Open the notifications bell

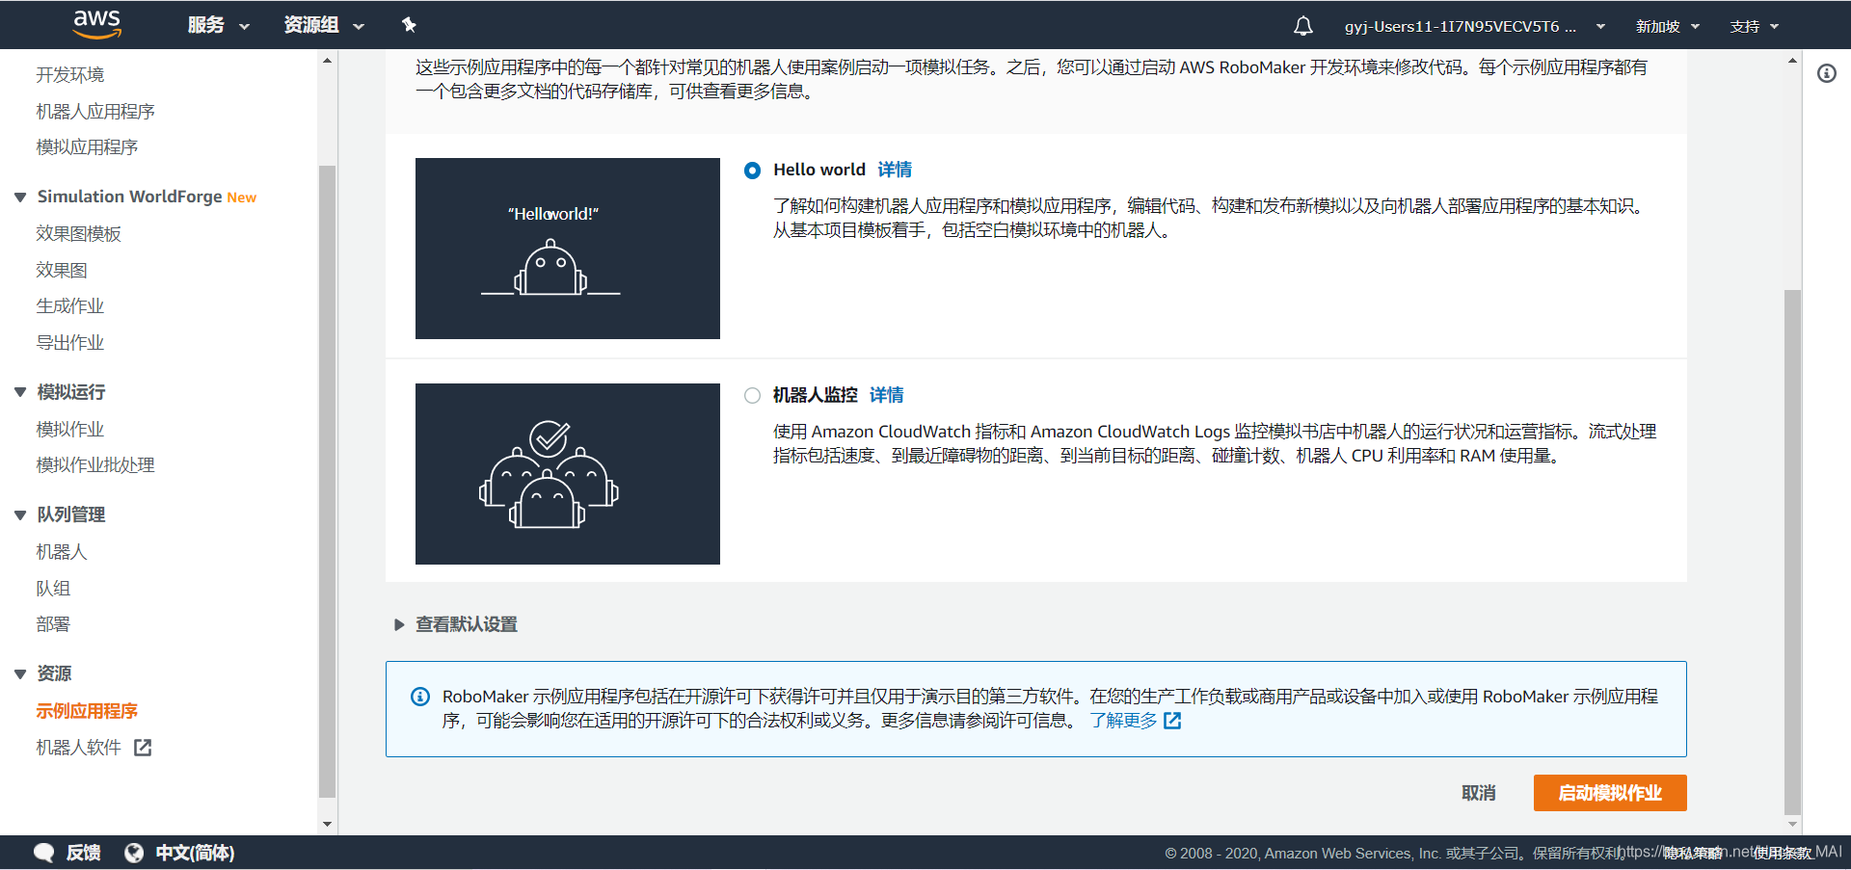click(x=1302, y=26)
